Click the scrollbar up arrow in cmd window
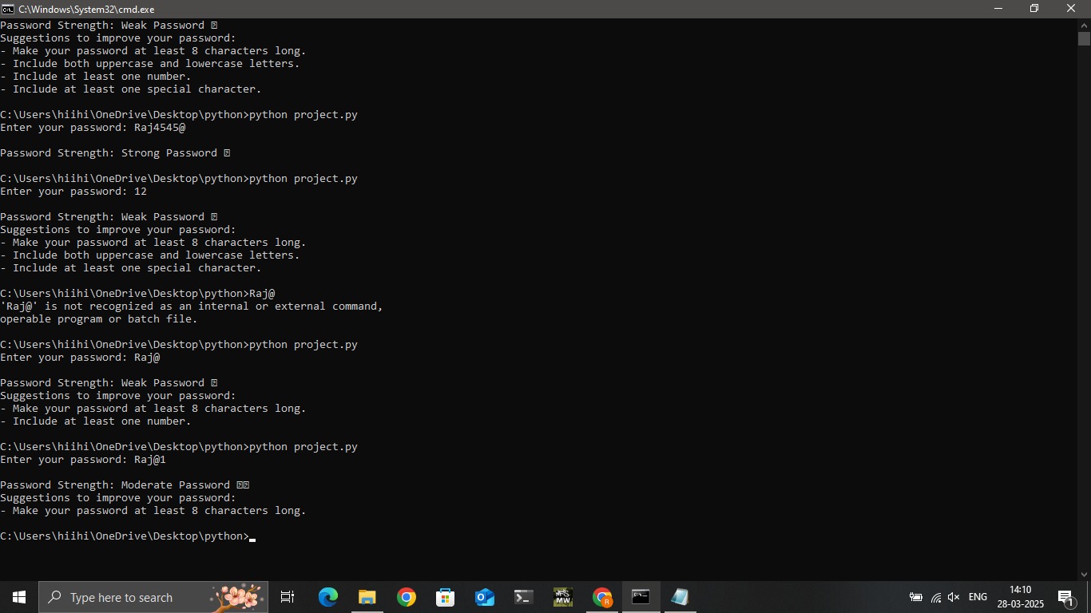The height and width of the screenshot is (613, 1091). click(1084, 26)
